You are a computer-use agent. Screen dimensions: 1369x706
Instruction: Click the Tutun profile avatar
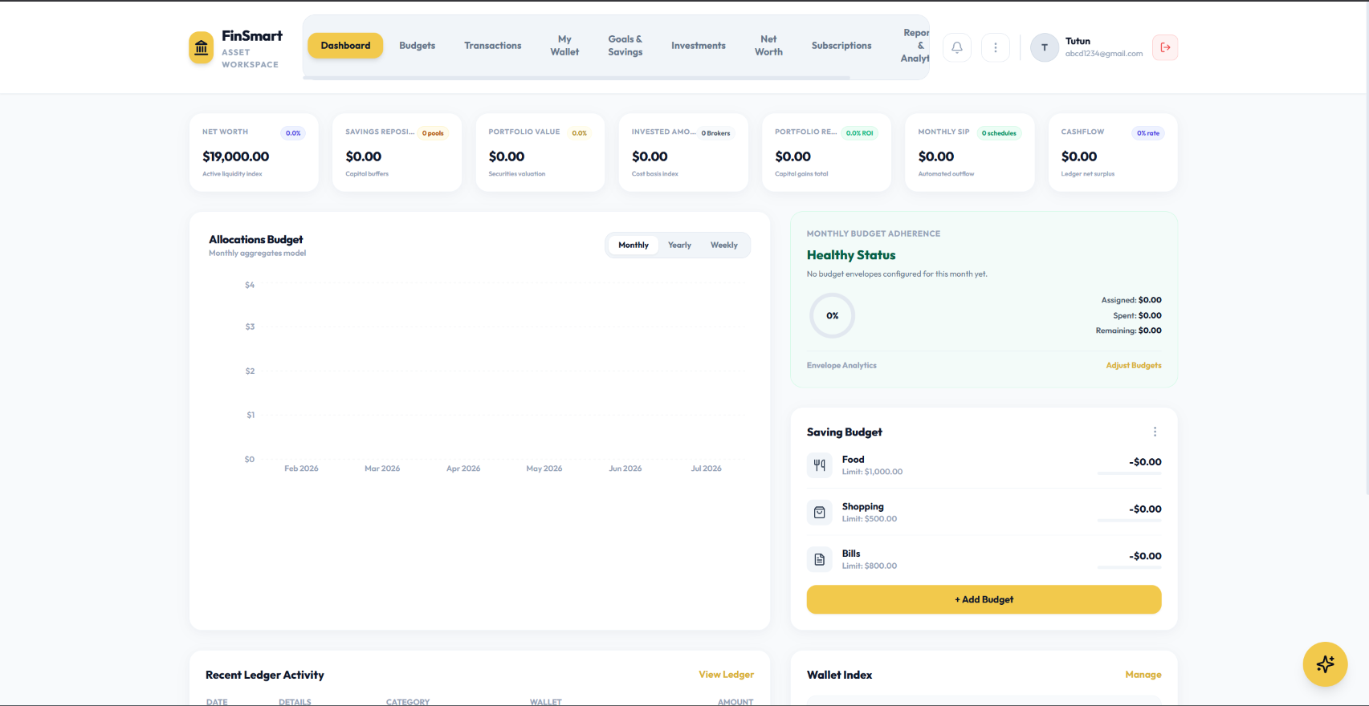[x=1045, y=47]
